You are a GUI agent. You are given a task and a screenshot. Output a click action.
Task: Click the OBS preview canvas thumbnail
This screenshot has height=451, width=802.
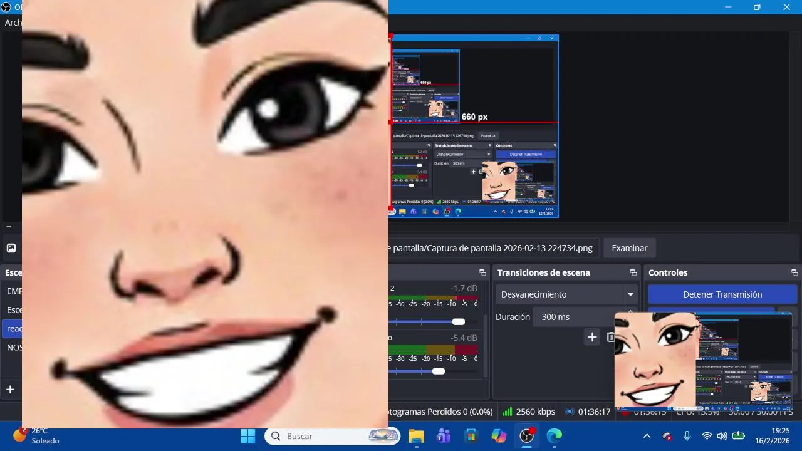(474, 126)
